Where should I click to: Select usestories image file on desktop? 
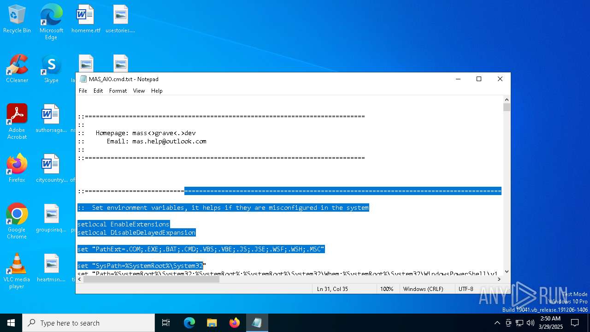(x=120, y=19)
